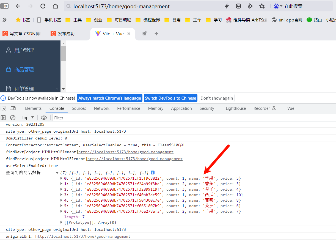
Task: Show the console sidebar panel icon
Action: [3, 117]
